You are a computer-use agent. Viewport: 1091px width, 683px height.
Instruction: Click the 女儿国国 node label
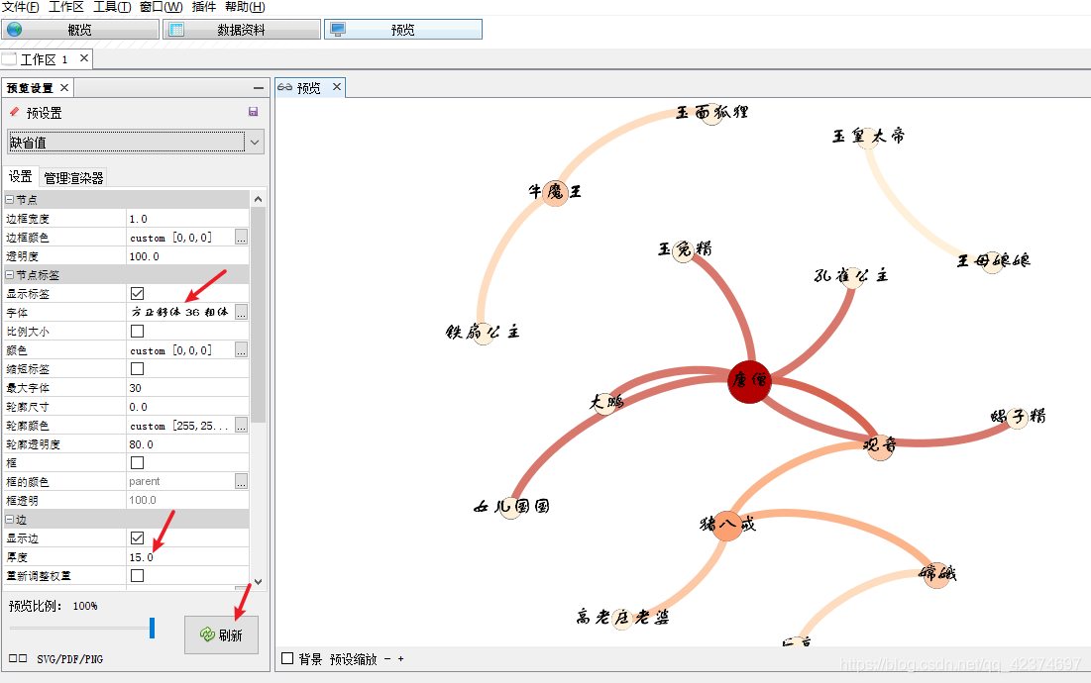[x=511, y=507]
